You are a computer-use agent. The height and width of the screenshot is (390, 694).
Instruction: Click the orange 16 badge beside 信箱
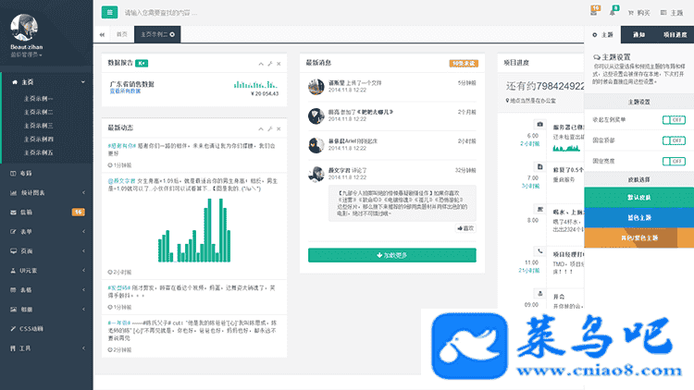(79, 213)
